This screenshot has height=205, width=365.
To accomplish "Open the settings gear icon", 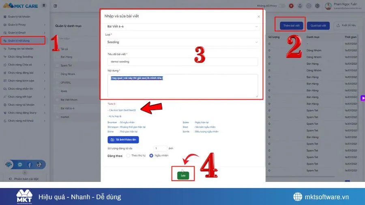I will (317, 6).
